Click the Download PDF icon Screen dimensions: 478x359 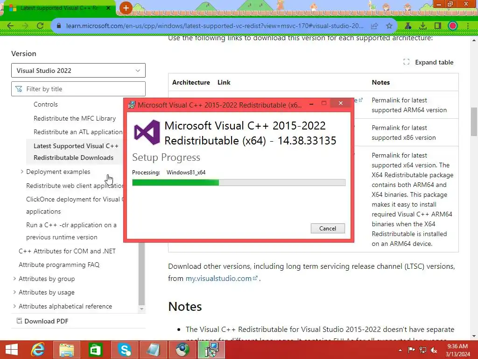pos(19,321)
